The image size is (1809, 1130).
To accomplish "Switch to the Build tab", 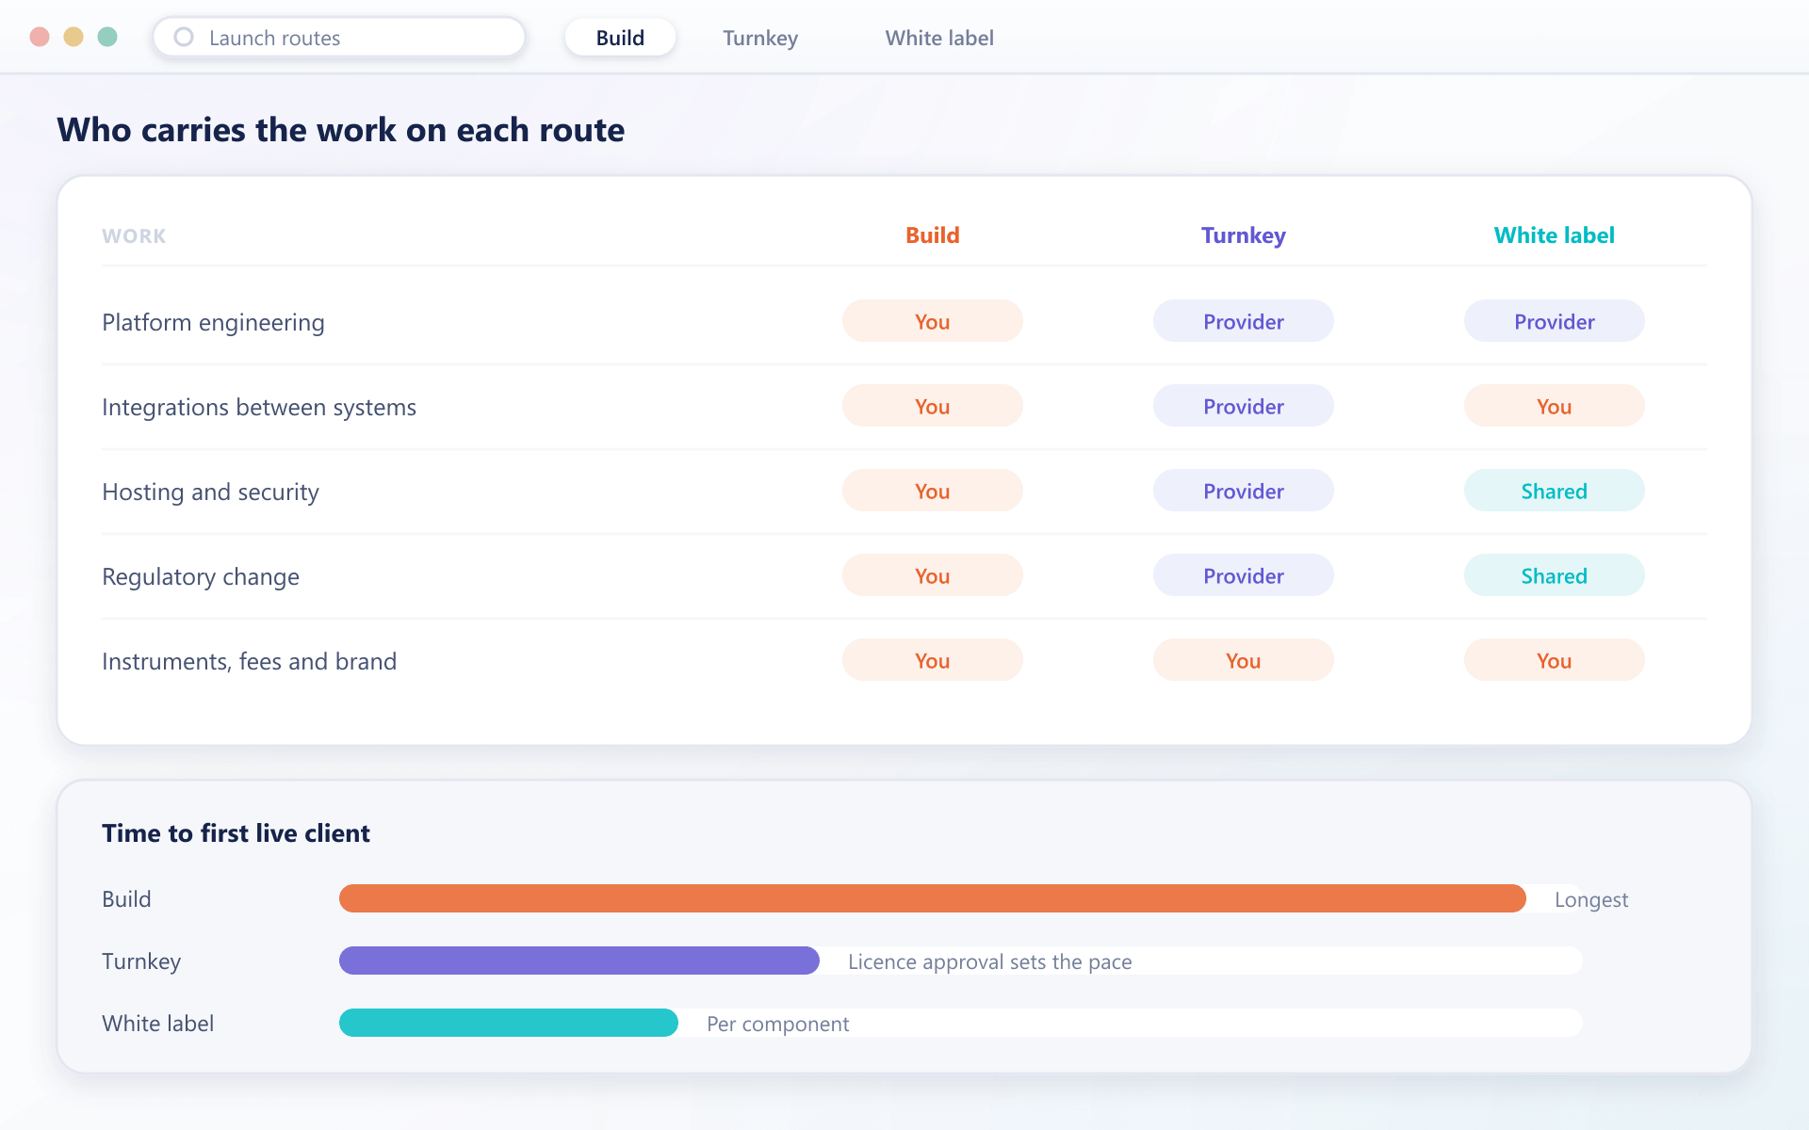I will click(620, 38).
